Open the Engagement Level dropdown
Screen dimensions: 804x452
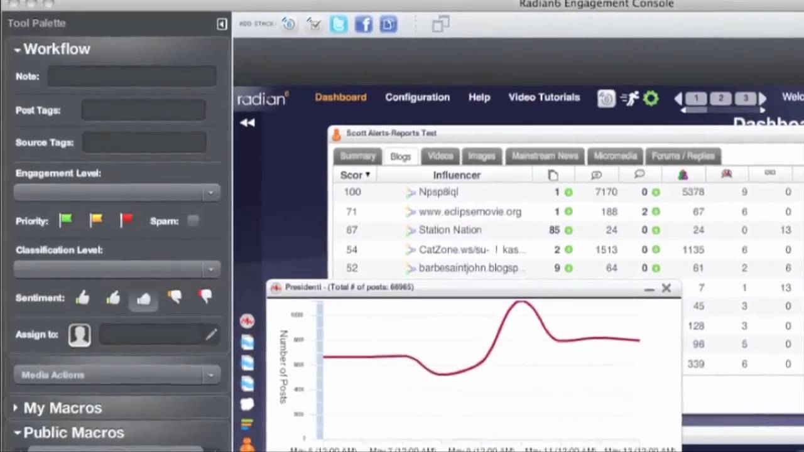[x=117, y=192]
